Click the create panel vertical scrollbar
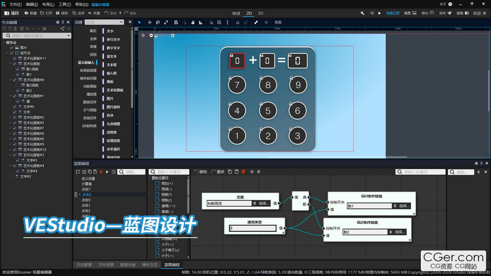491x276 pixels. (x=132, y=69)
